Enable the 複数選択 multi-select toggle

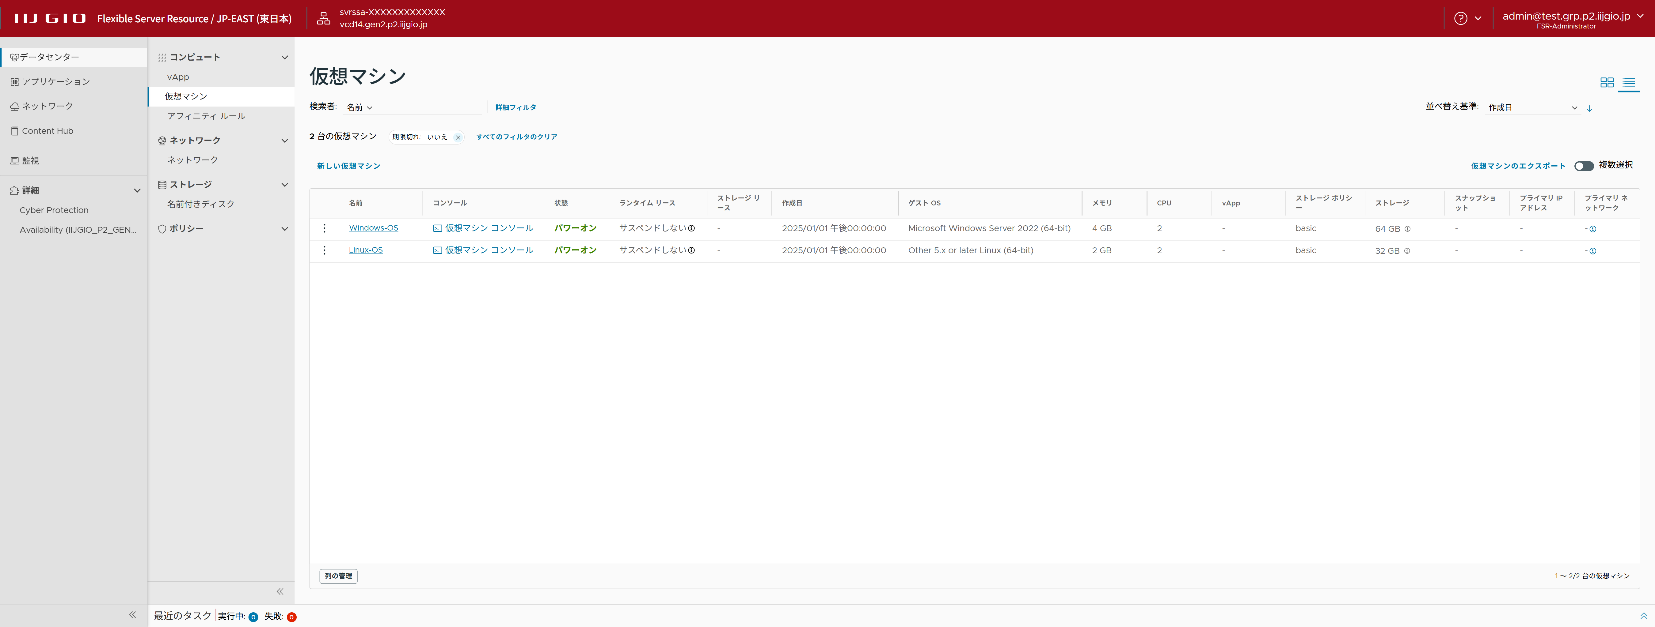click(x=1583, y=166)
